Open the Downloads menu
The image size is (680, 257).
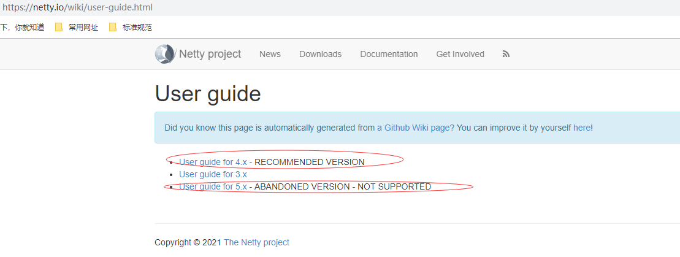click(x=321, y=54)
